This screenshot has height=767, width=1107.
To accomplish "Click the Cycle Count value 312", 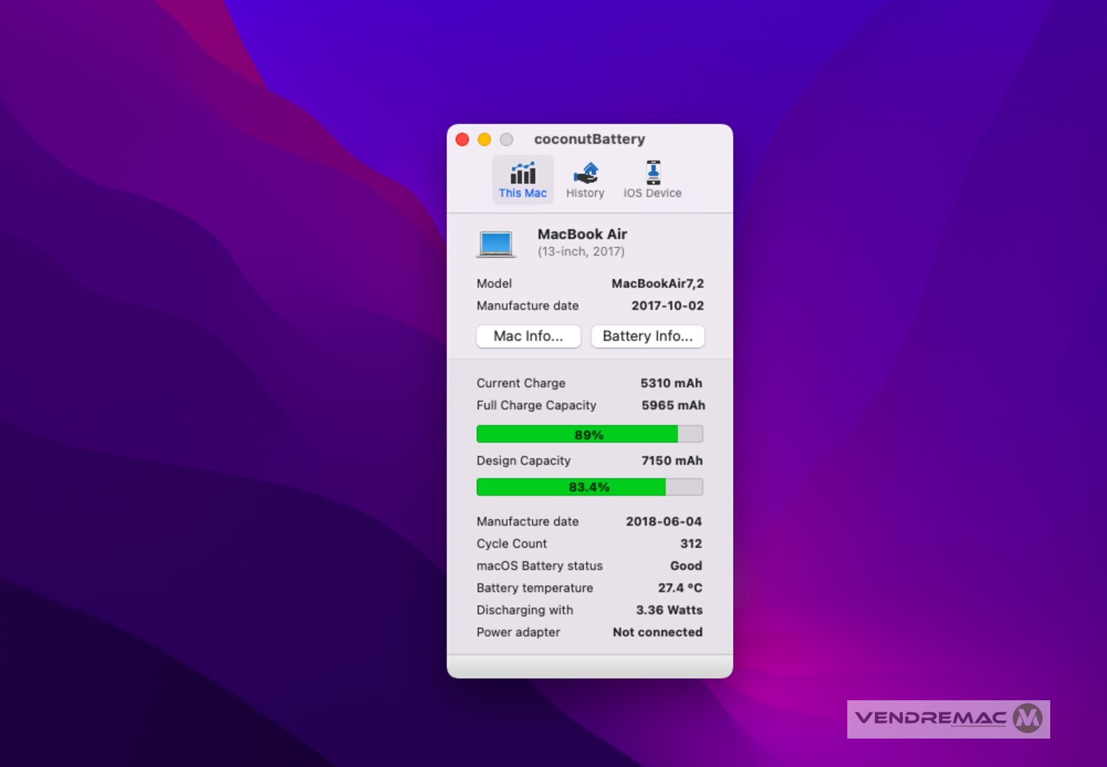I will (x=690, y=543).
